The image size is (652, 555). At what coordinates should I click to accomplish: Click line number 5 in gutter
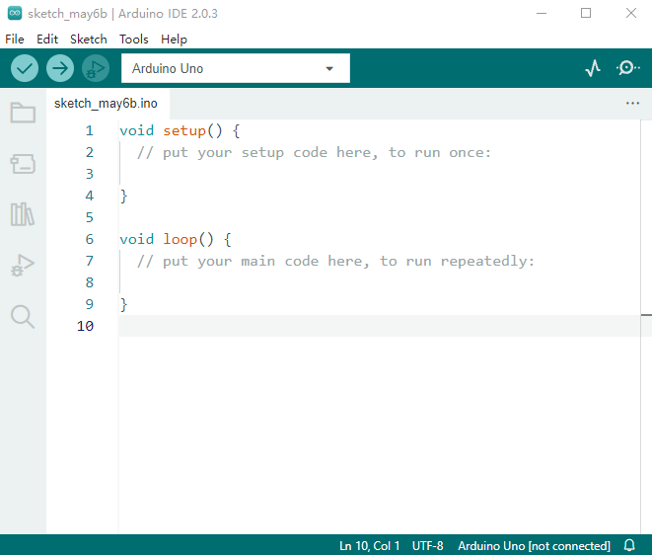[x=90, y=217]
